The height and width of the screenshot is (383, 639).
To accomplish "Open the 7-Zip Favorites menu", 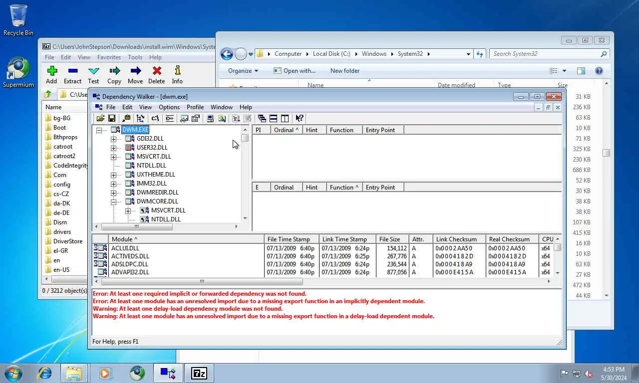I will (x=109, y=57).
